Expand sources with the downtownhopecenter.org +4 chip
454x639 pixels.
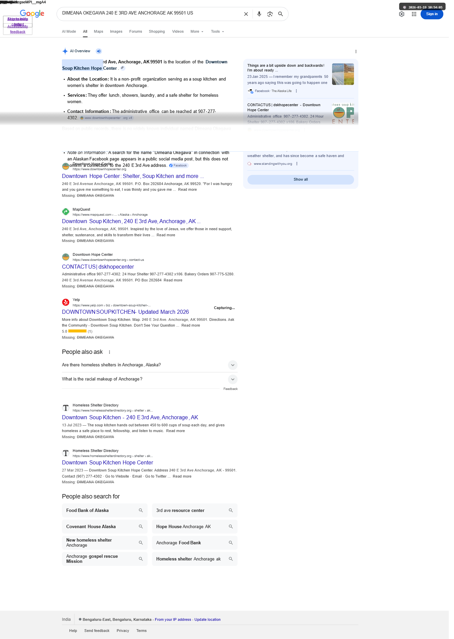point(107,118)
